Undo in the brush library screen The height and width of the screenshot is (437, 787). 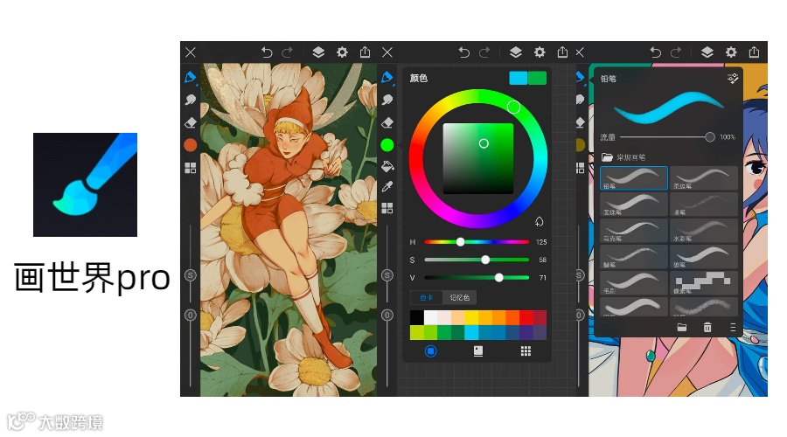click(x=655, y=52)
